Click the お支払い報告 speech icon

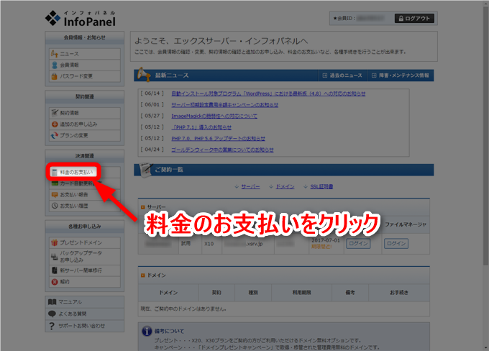[55, 195]
